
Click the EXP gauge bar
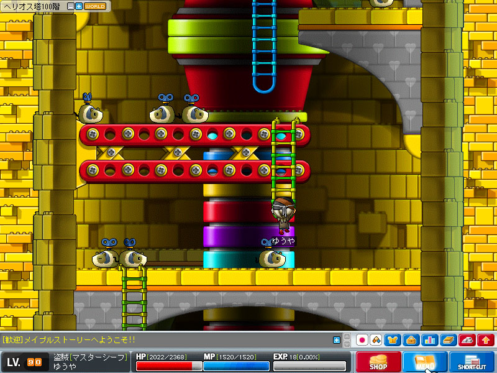[x=309, y=366]
